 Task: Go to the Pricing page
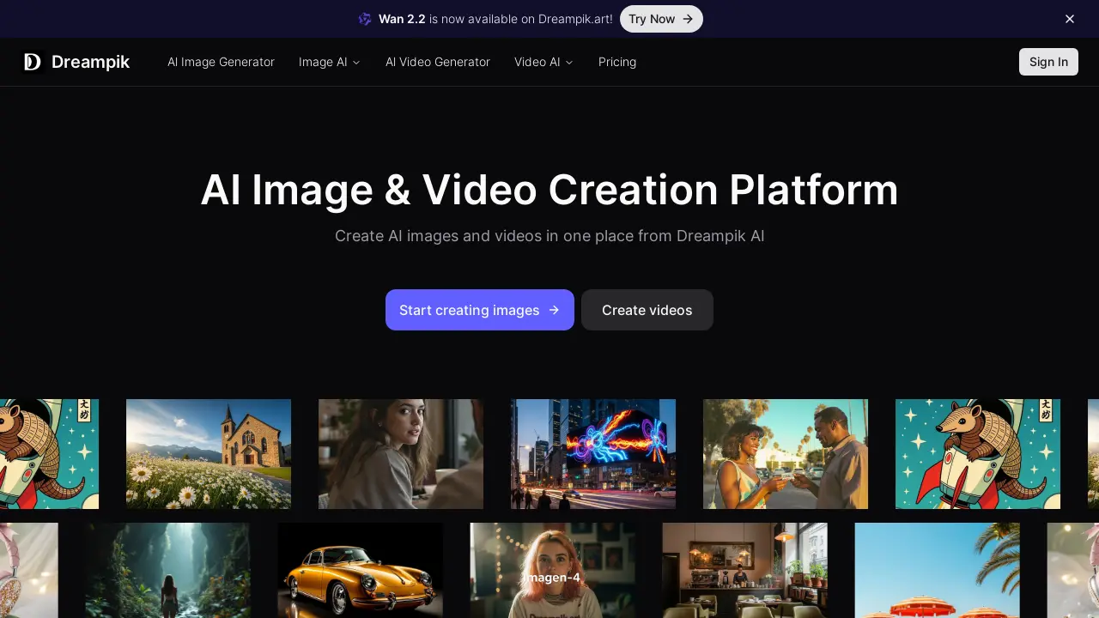[617, 62]
